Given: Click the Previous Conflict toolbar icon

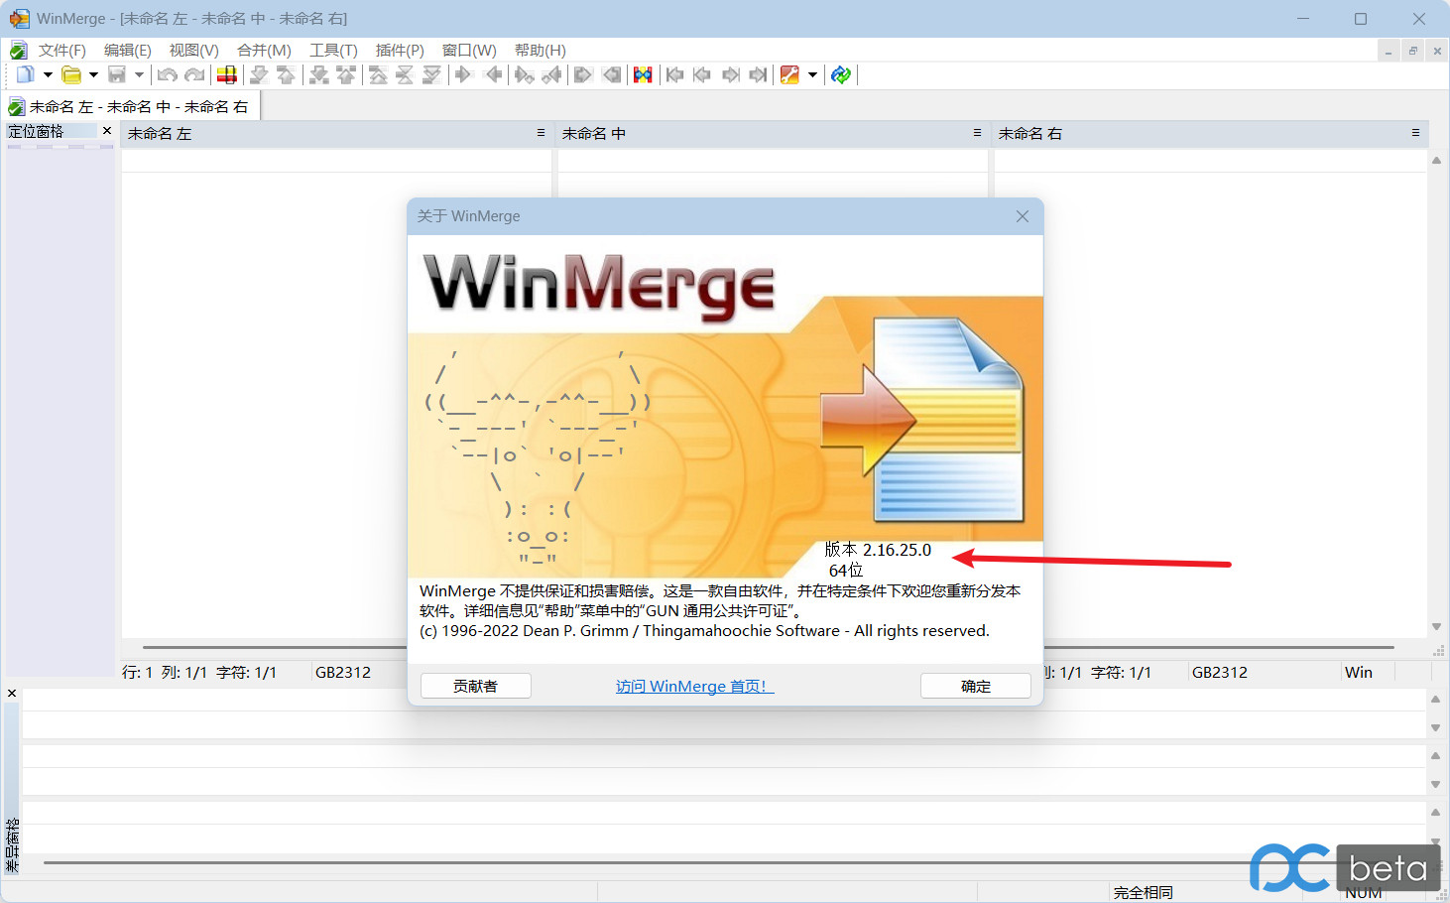Looking at the screenshot, I should click(x=346, y=74).
